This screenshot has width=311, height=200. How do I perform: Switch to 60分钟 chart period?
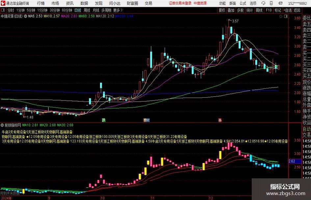67,10
